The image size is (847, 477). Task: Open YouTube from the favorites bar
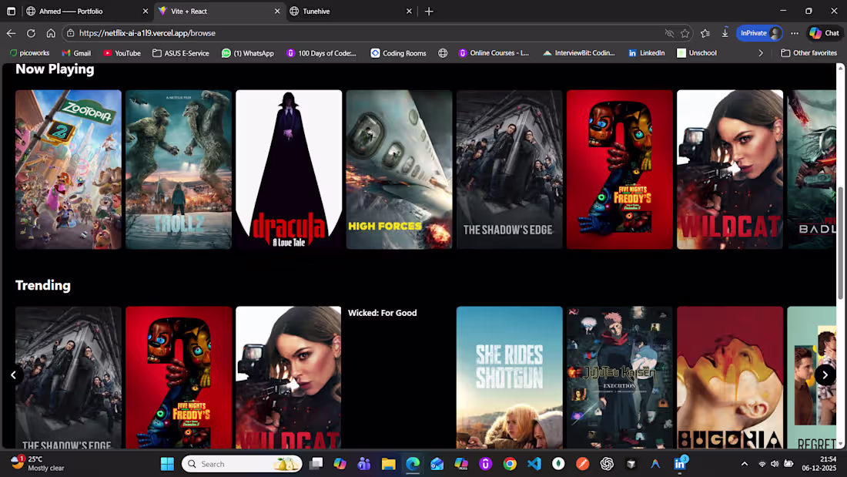(x=122, y=52)
